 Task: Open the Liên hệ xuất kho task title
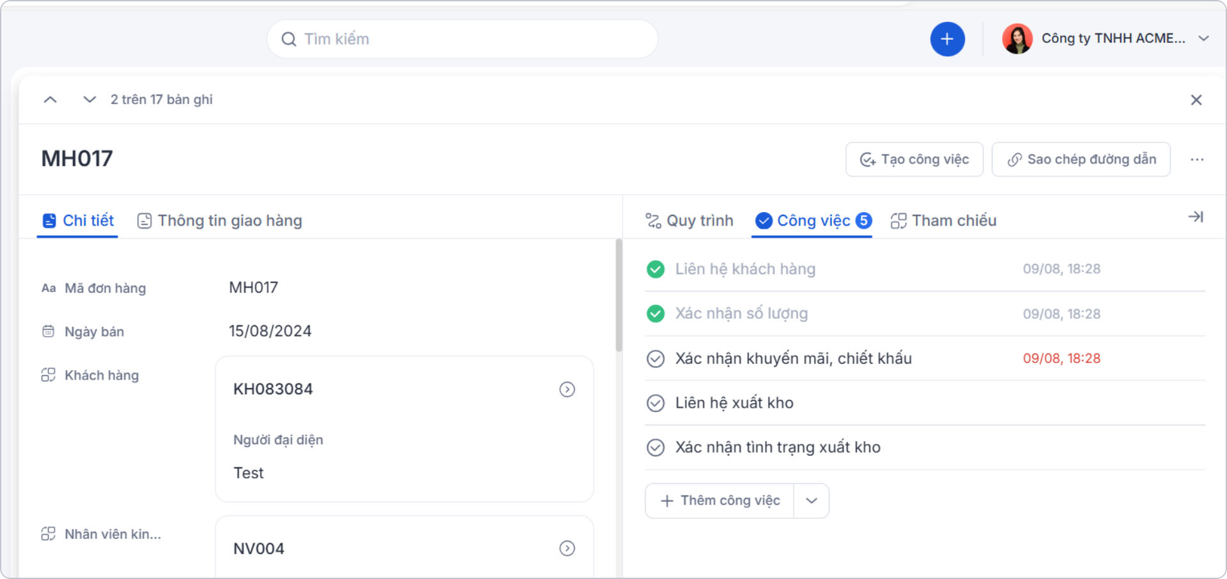(x=734, y=403)
